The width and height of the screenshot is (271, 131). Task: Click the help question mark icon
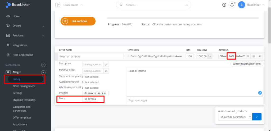(x=224, y=5)
